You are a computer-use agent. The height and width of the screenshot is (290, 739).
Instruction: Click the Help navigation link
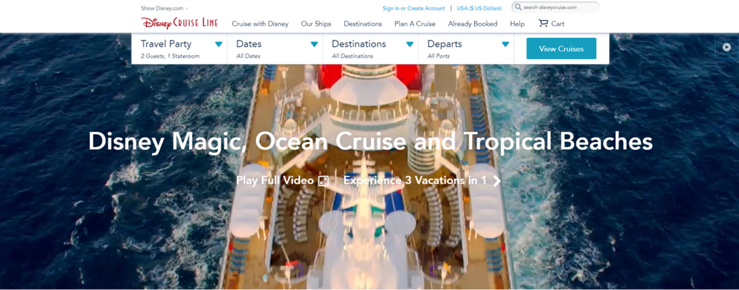coord(517,24)
